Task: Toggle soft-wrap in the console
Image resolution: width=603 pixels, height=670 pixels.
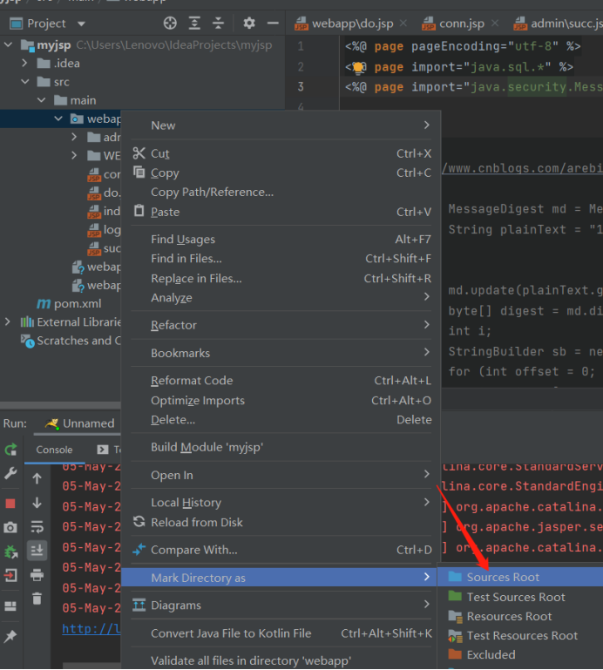Action: pos(37,527)
